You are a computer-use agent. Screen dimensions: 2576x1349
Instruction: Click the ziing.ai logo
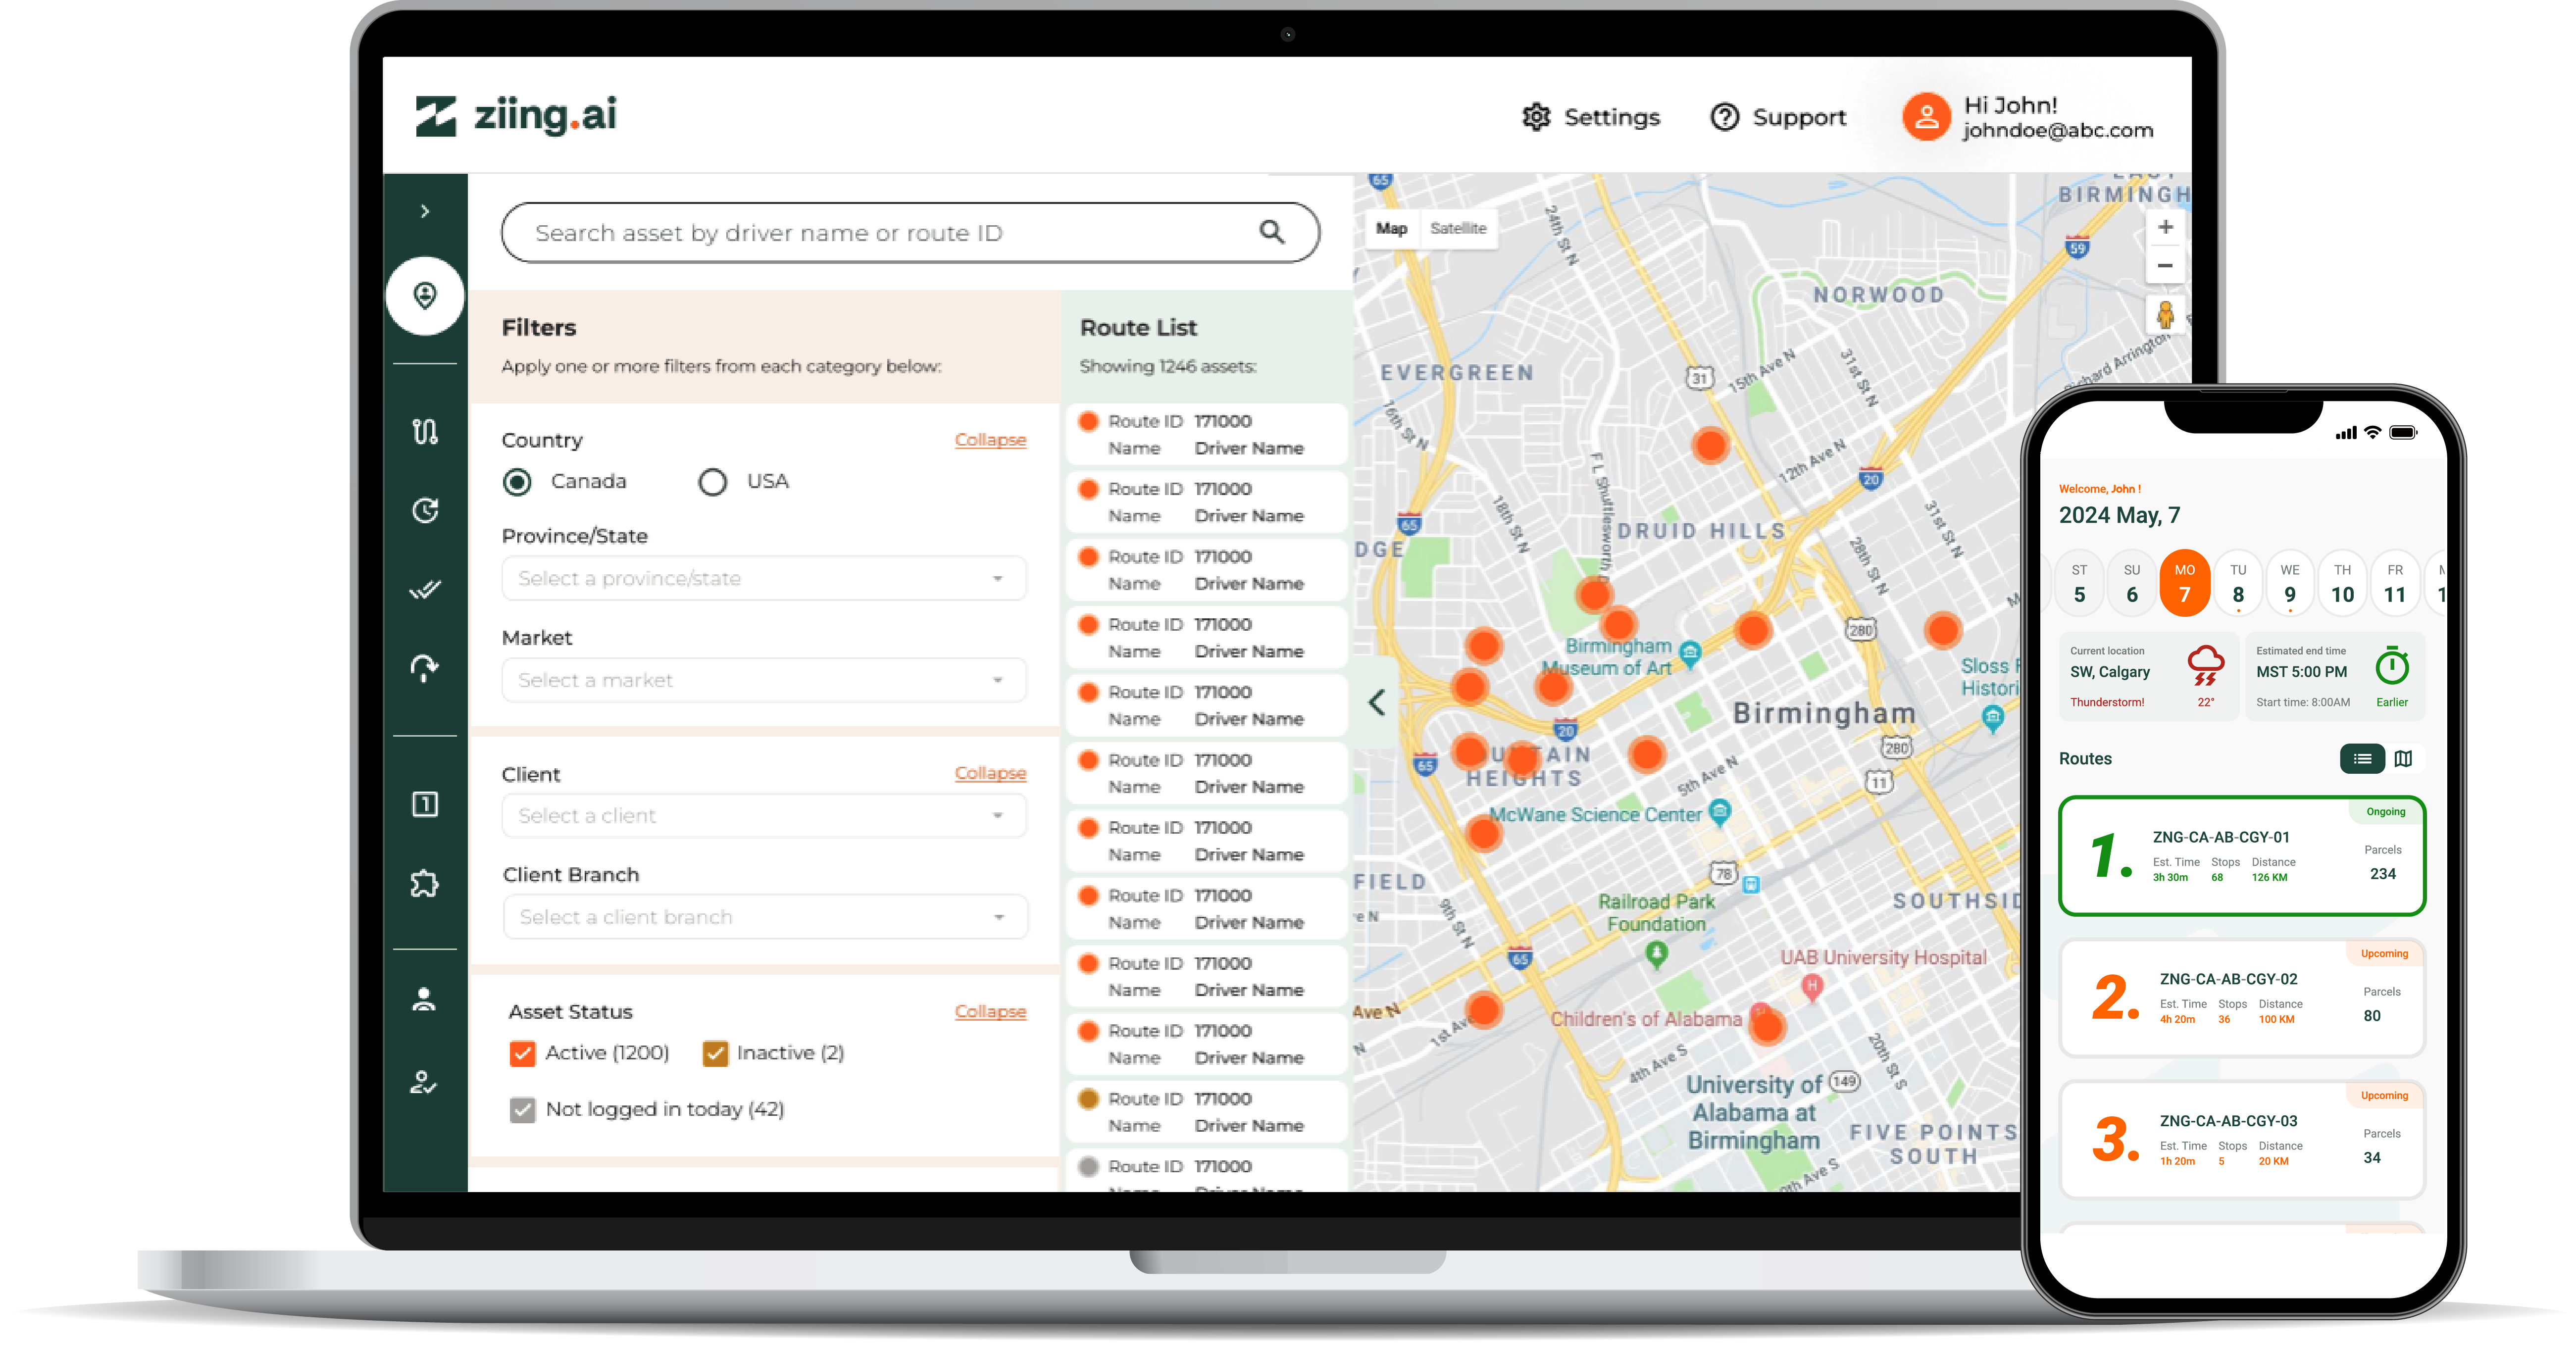coord(516,116)
